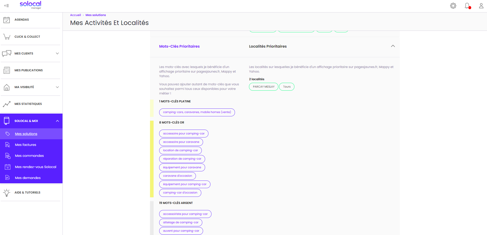Click the accessoire pour camping-car keyword
Screen dimensions: 487x235
pos(184,134)
